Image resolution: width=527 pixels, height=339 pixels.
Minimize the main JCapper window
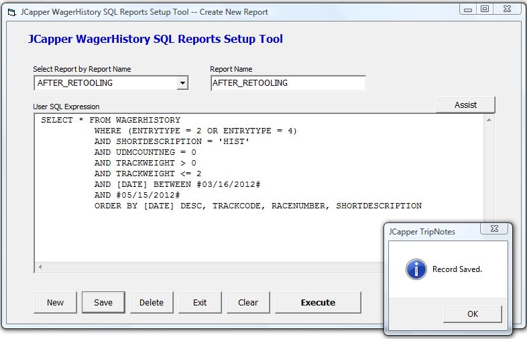468,9
